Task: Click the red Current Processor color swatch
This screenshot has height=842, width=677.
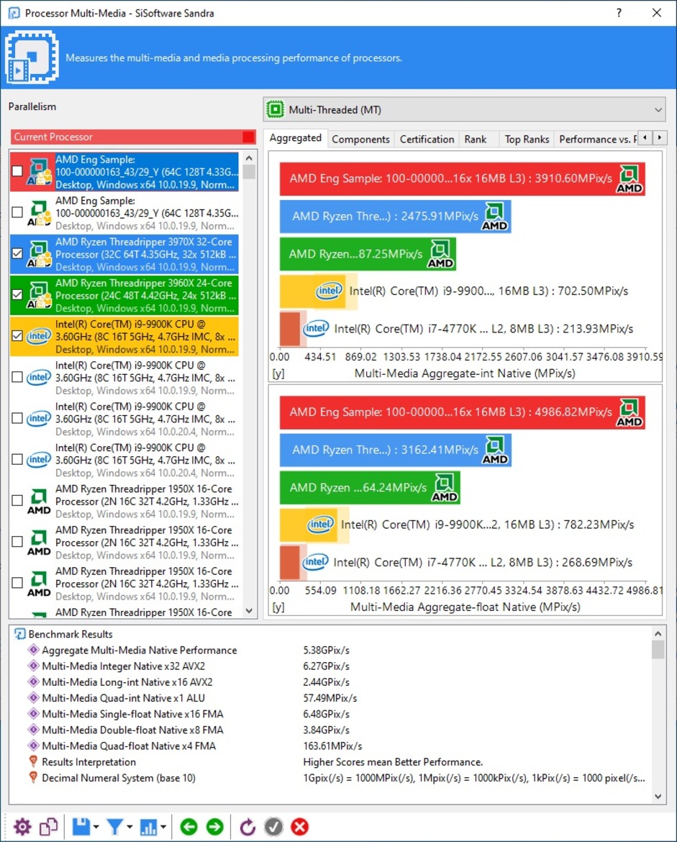Action: 248,137
